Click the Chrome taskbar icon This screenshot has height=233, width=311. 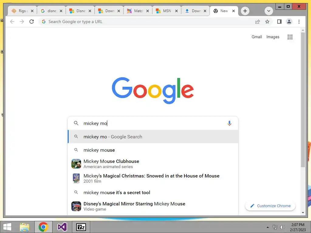pyautogui.click(x=43, y=227)
